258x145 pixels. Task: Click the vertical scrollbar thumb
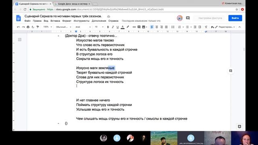tap(244, 49)
